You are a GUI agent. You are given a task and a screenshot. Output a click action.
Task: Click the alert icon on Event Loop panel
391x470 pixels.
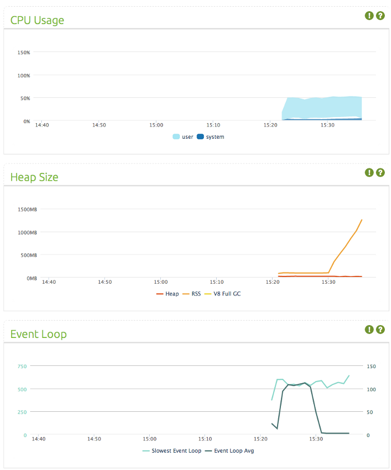[369, 330]
